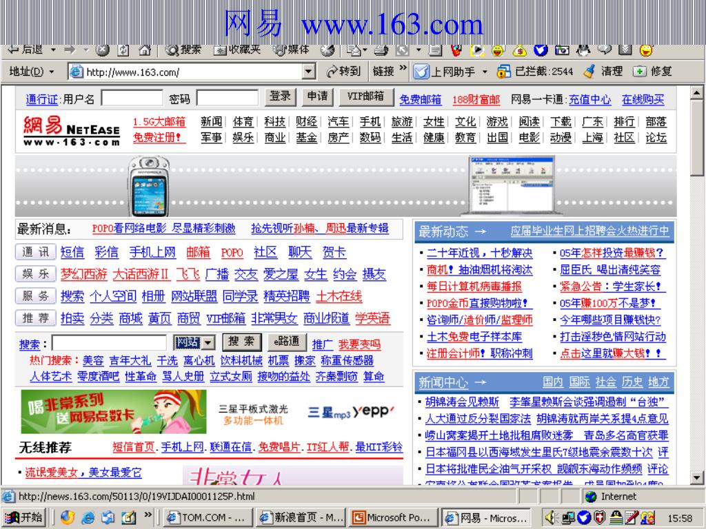The image size is (706, 529).
Task: Click the 用户名 username field
Action: pyautogui.click(x=132, y=98)
